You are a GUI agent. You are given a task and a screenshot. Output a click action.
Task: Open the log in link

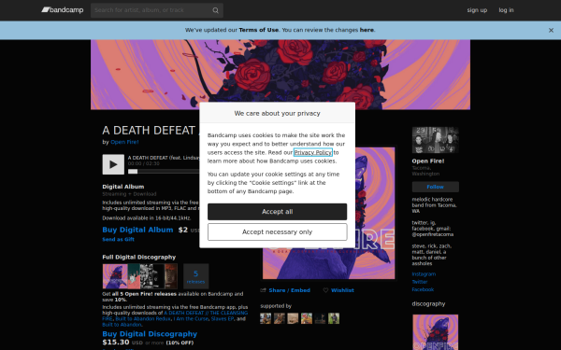click(x=506, y=10)
